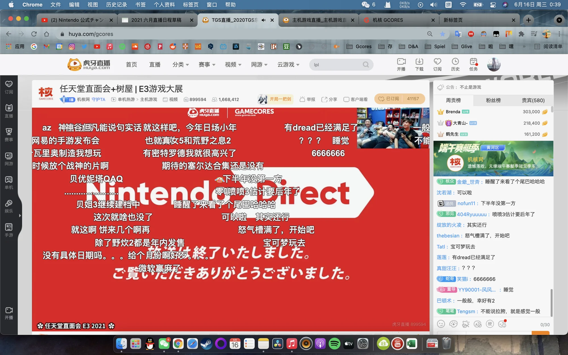Click the 端午赛艇季 banner
This screenshot has height=355, width=568.
493,158
